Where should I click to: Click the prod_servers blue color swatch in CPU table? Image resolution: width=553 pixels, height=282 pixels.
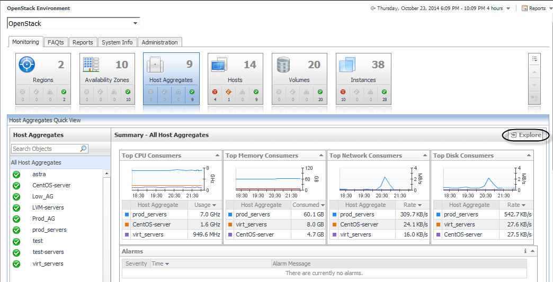pos(126,215)
